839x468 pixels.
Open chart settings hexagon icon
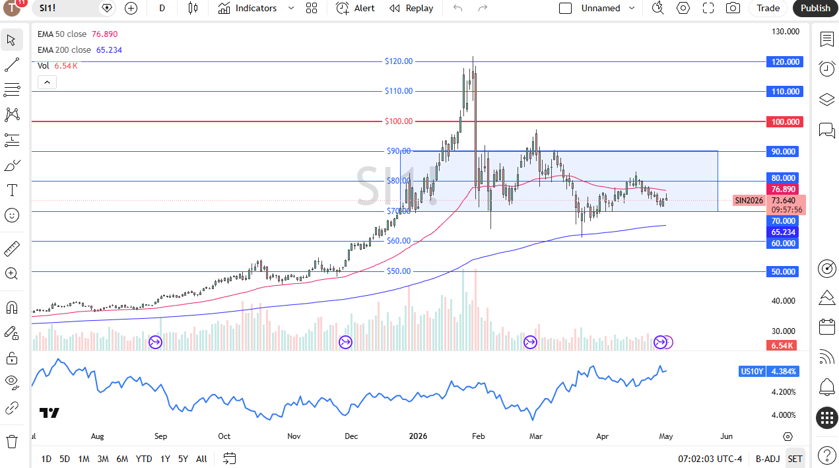coord(683,8)
